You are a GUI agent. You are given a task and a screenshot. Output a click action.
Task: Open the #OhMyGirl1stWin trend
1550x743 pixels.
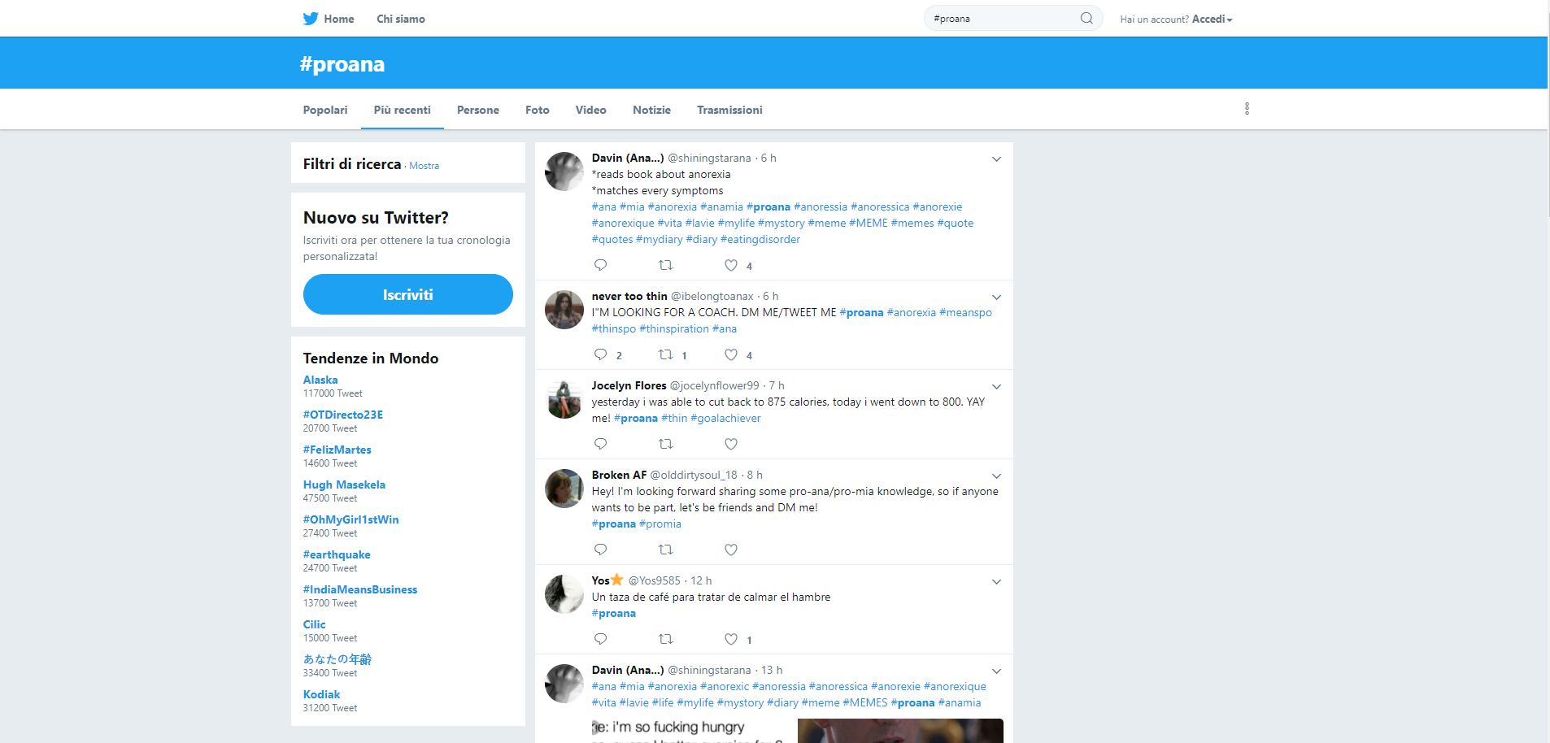pos(351,519)
